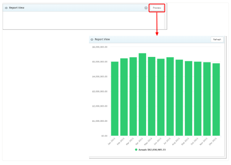
Task: Click the Jul 2013 bar
Action: click(x=170, y=96)
